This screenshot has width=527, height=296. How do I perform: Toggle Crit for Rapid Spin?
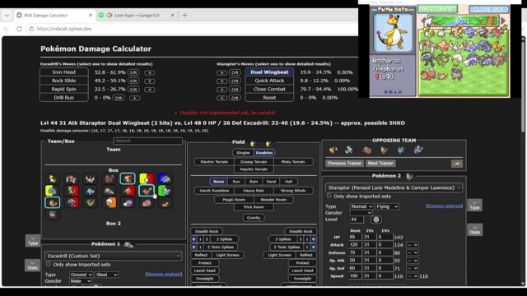click(133, 90)
